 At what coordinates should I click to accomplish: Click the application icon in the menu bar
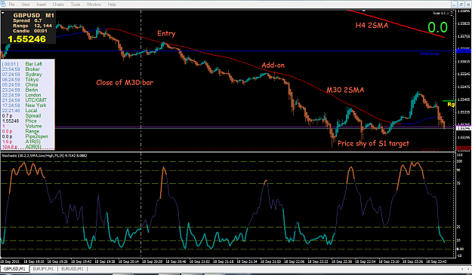pyautogui.click(x=3, y=5)
